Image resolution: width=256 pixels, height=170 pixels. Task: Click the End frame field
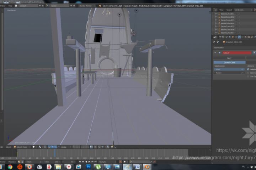[52, 162]
